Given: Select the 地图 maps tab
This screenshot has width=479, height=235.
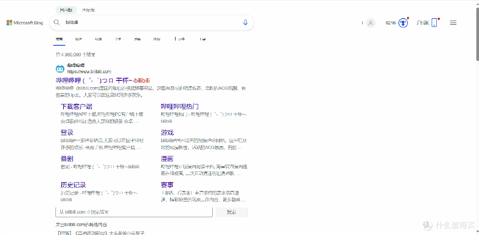Looking at the screenshot, I should click(x=157, y=39).
